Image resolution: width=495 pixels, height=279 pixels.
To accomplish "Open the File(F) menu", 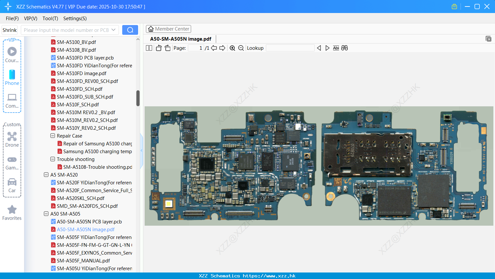I will (x=12, y=19).
